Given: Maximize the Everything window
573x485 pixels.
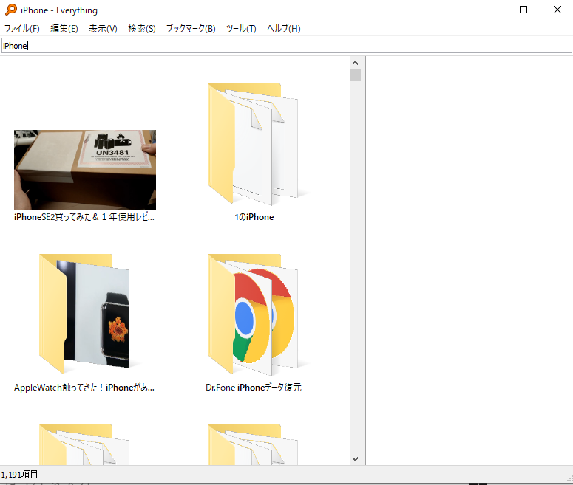Looking at the screenshot, I should [523, 10].
